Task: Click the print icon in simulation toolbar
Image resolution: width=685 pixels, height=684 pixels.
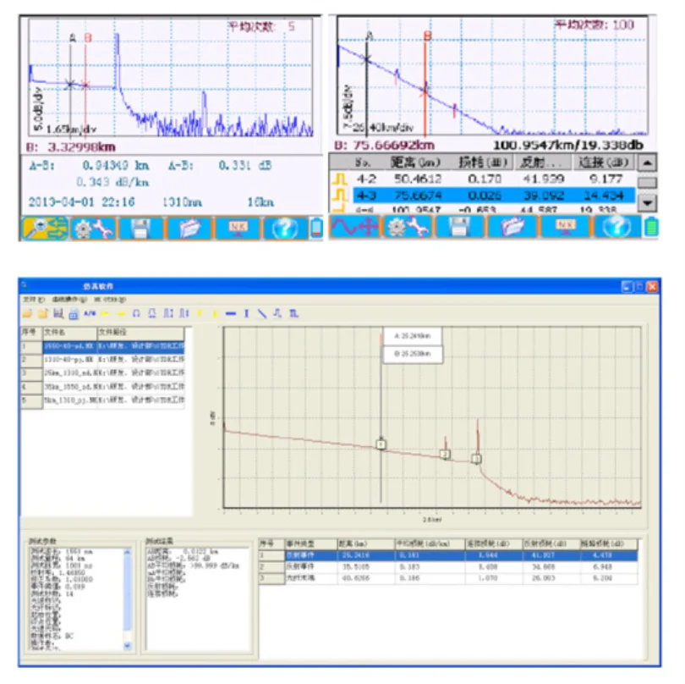Action: [x=74, y=313]
